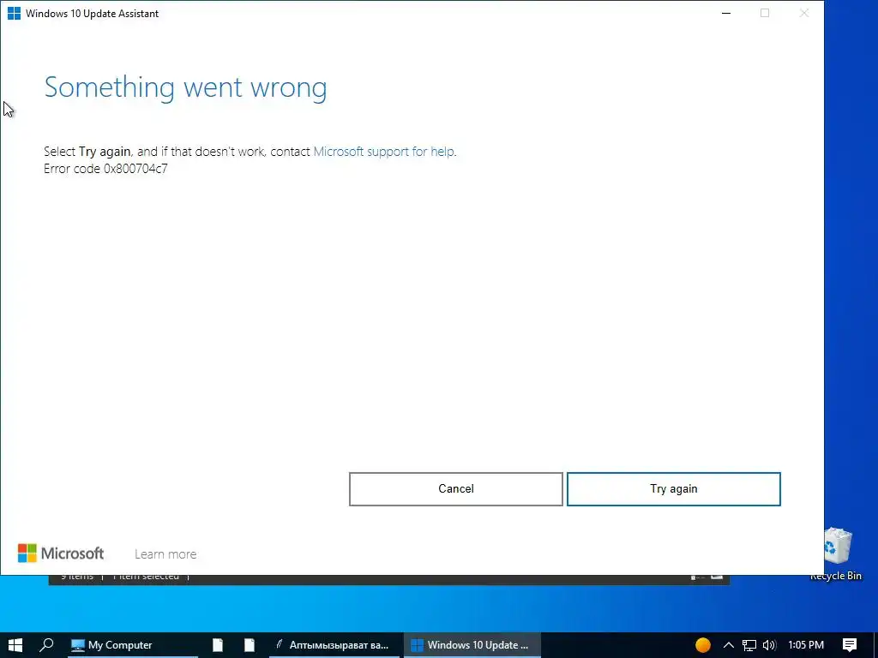Open taskbar search magnifier

pos(46,645)
